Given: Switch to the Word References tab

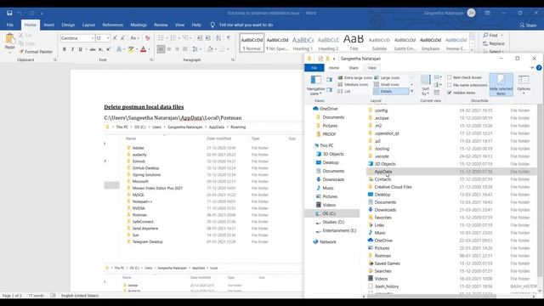Looking at the screenshot, I should [113, 25].
